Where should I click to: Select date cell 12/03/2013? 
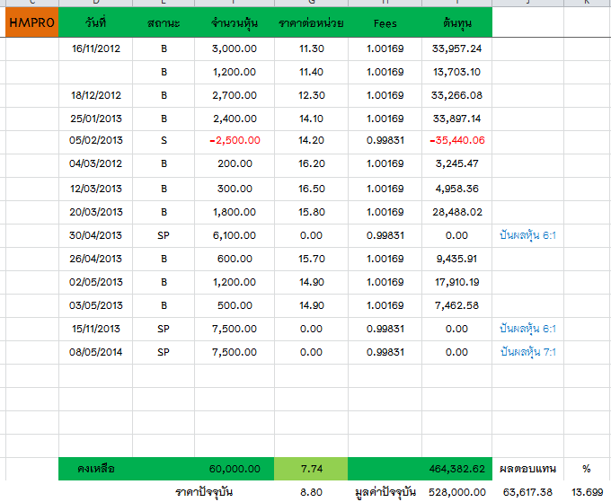coord(96,189)
